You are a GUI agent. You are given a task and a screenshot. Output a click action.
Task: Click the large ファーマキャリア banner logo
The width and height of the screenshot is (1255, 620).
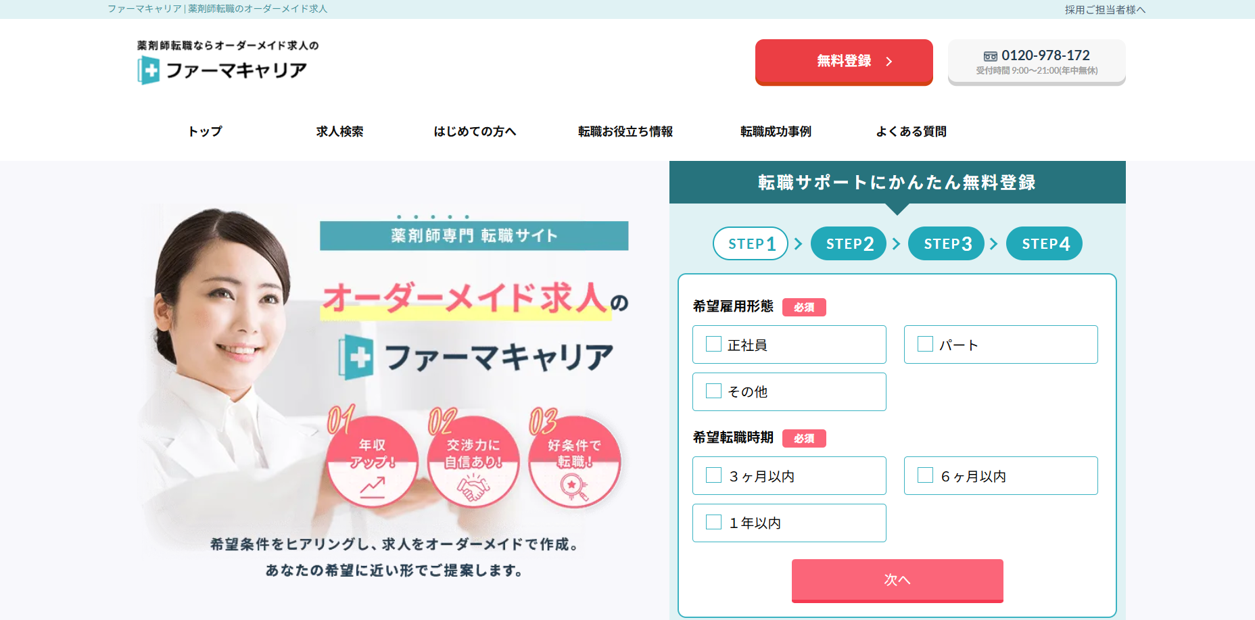click(x=476, y=357)
